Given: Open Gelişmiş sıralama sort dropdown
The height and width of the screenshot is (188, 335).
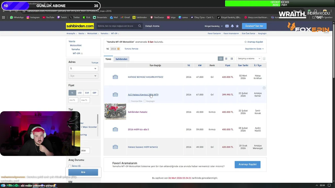Looking at the screenshot, I should click(x=249, y=59).
